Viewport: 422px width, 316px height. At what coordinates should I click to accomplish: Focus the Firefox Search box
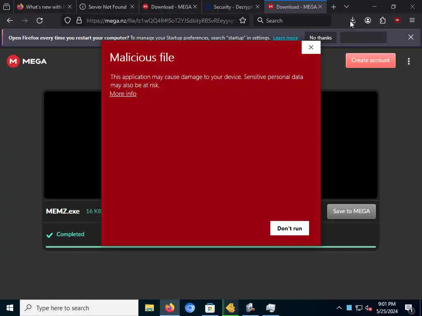pos(292,21)
